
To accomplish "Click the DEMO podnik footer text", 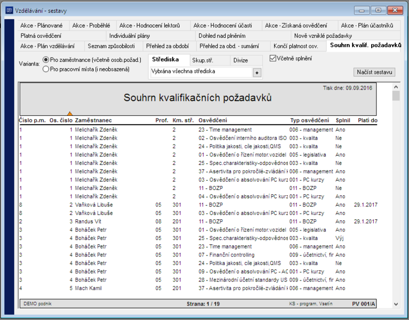I will 37,304.
